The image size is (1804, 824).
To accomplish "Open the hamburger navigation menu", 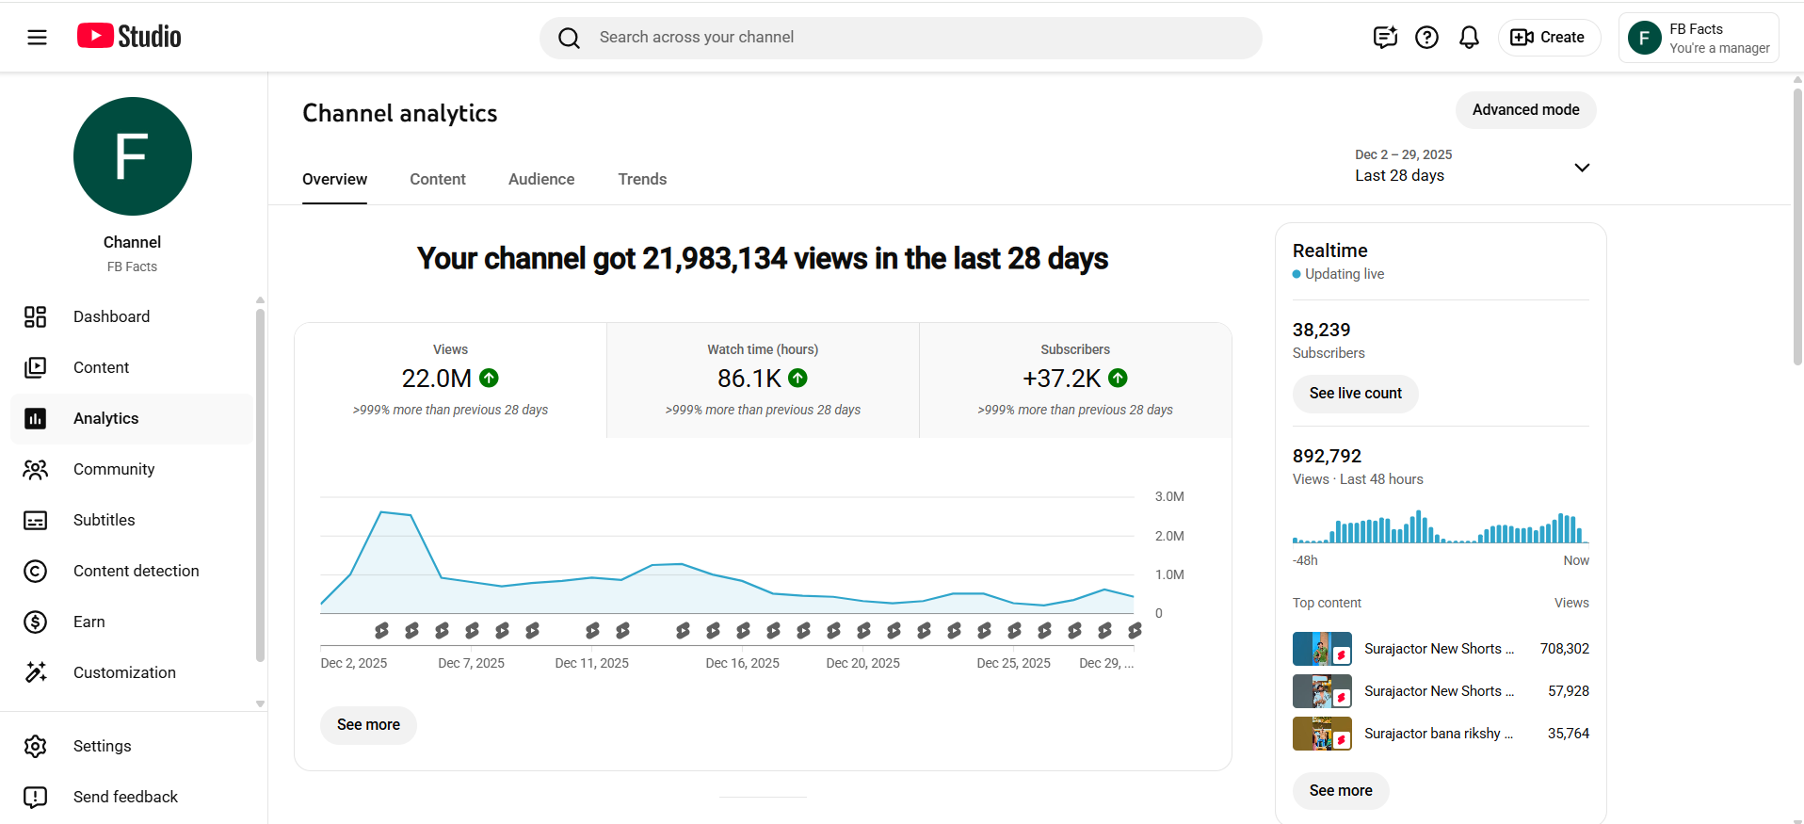I will pyautogui.click(x=37, y=38).
